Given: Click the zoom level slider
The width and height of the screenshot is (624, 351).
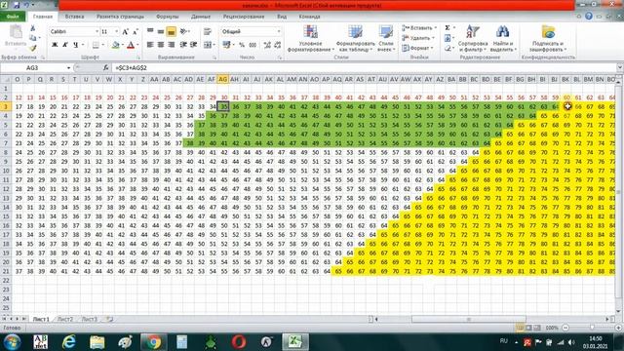Looking at the screenshot, I should (592, 328).
